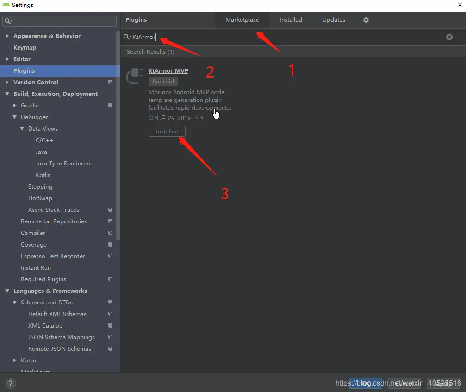This screenshot has width=466, height=392.
Task: Click the magnifier icon in settings search box
Action: [x=8, y=21]
